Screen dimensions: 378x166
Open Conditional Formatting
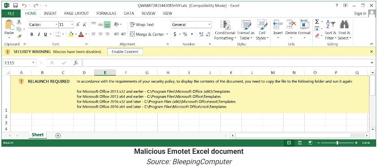click(x=225, y=30)
